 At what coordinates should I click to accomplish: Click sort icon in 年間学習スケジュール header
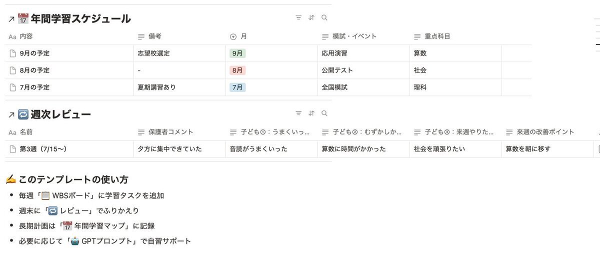tap(311, 17)
